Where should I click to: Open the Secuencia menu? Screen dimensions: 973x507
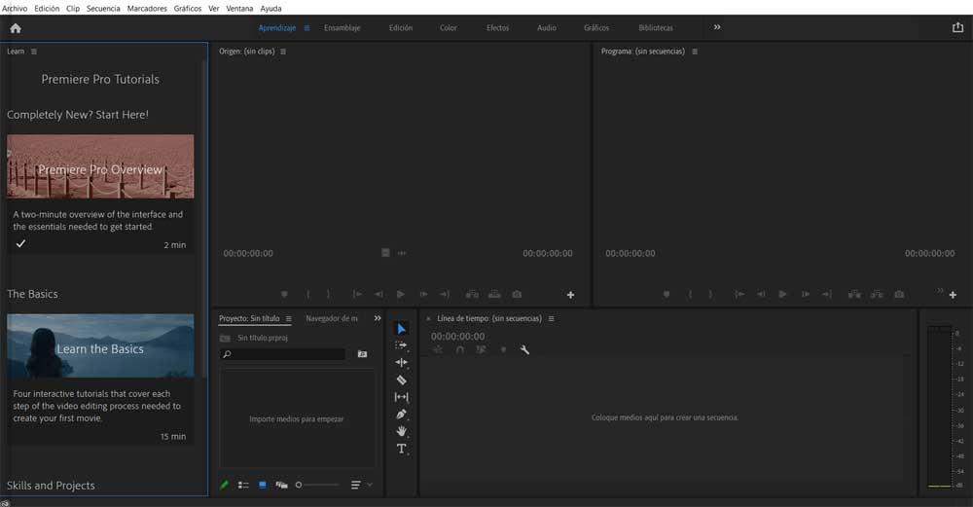pyautogui.click(x=103, y=8)
